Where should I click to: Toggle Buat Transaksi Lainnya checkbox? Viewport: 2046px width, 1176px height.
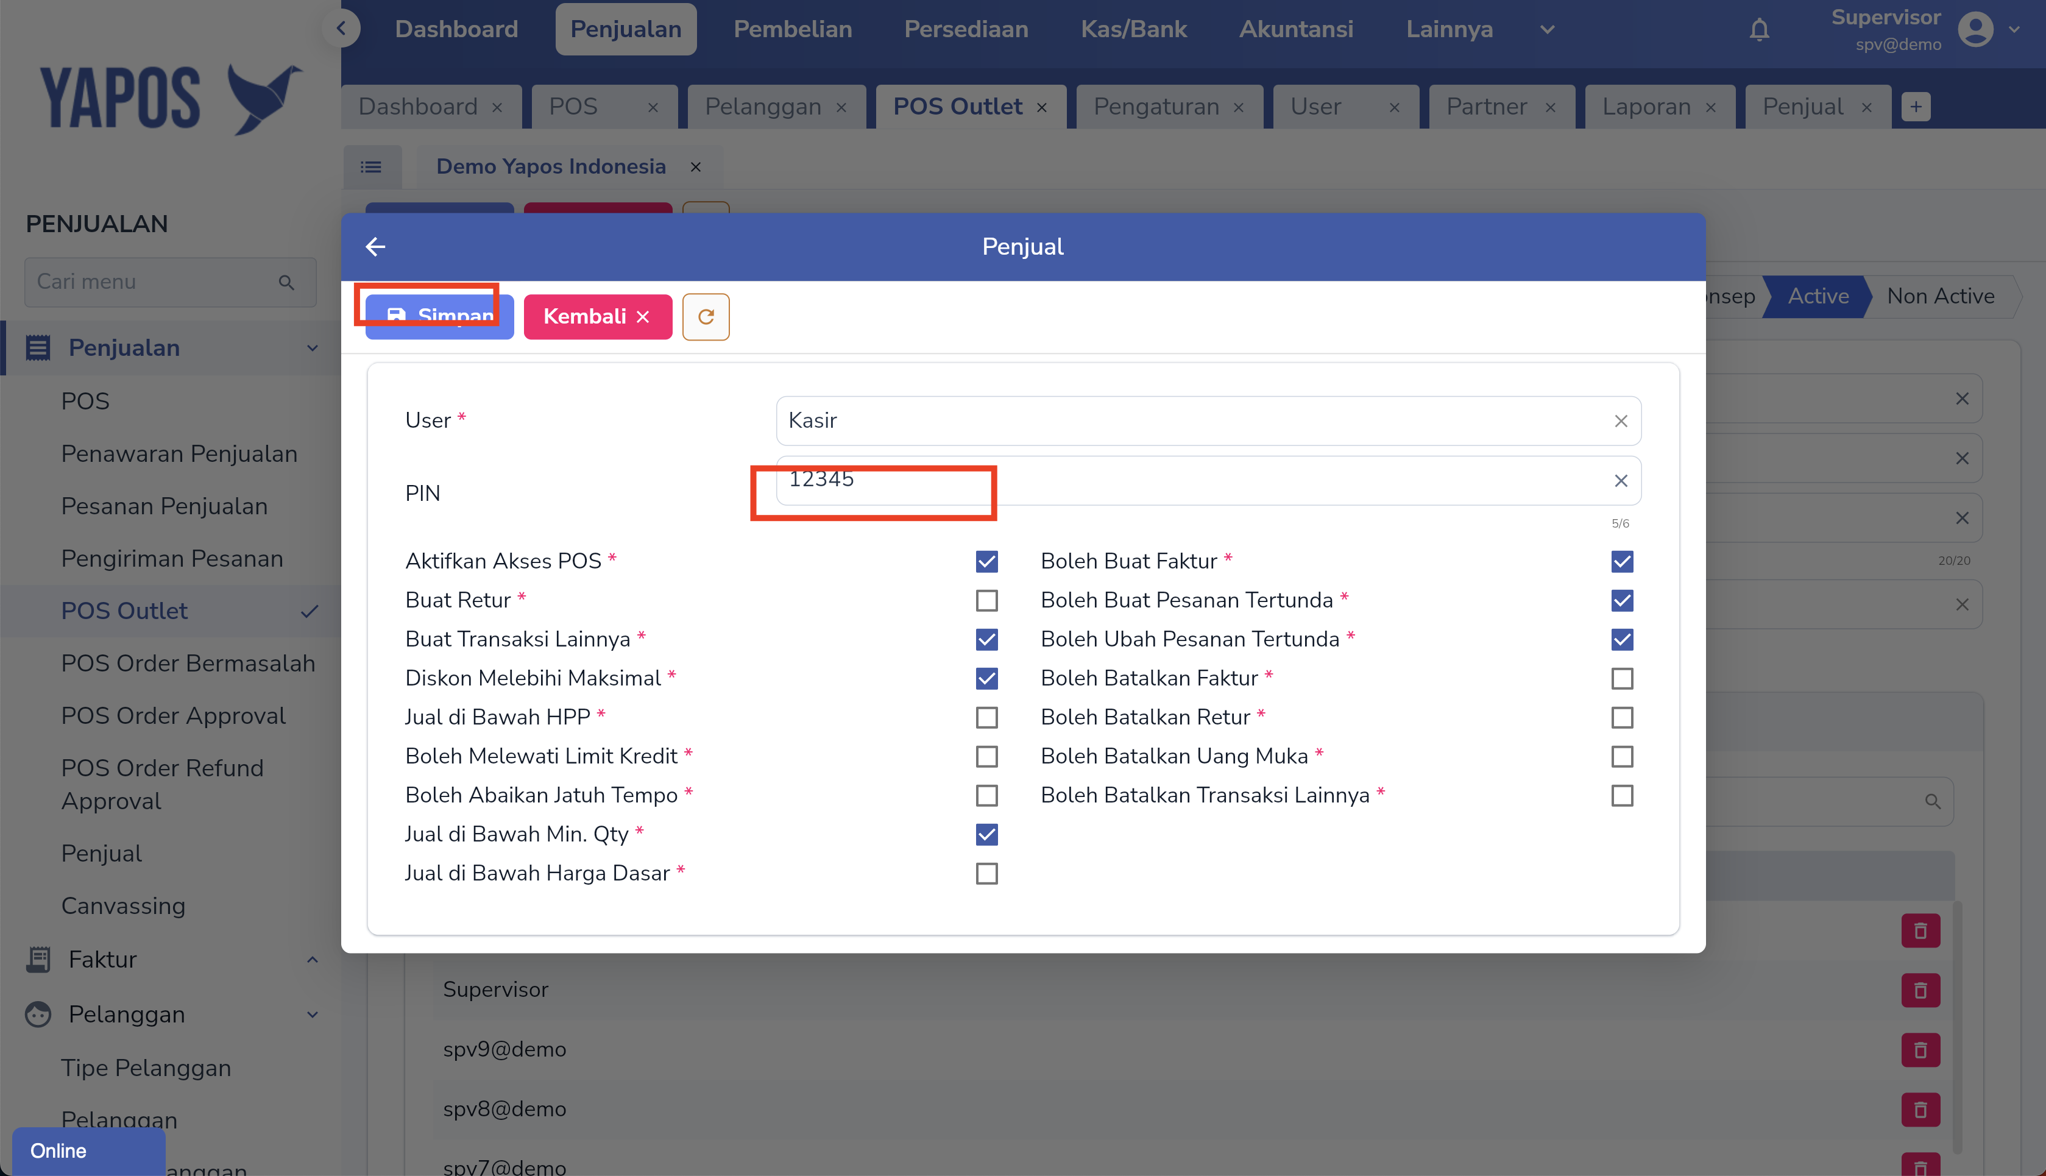point(986,640)
